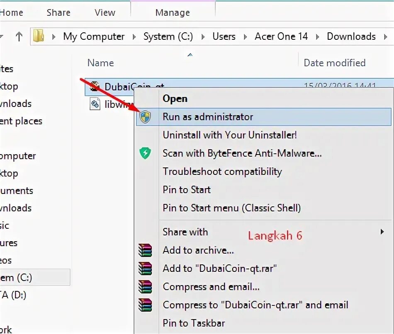Click the folder icon in address bar
The image size is (394, 334).
coord(39,36)
